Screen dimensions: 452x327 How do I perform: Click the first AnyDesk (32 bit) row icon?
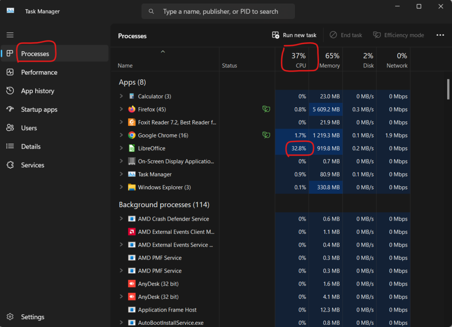point(132,284)
